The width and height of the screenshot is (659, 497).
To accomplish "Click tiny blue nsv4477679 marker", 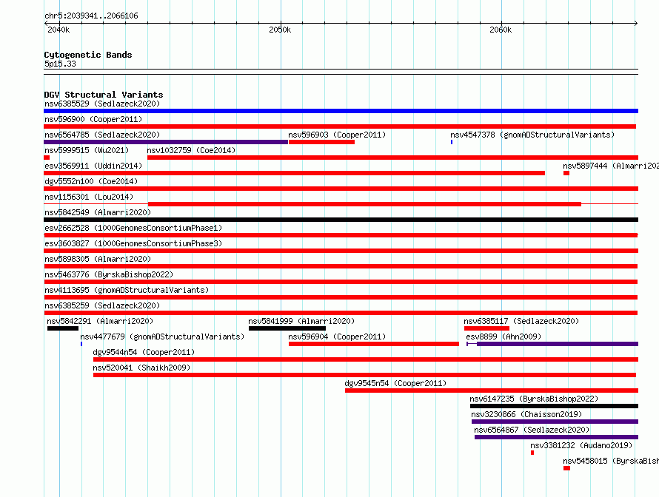I will coord(81,344).
